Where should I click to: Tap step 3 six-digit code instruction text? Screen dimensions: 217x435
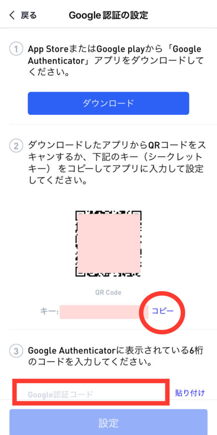(116, 357)
